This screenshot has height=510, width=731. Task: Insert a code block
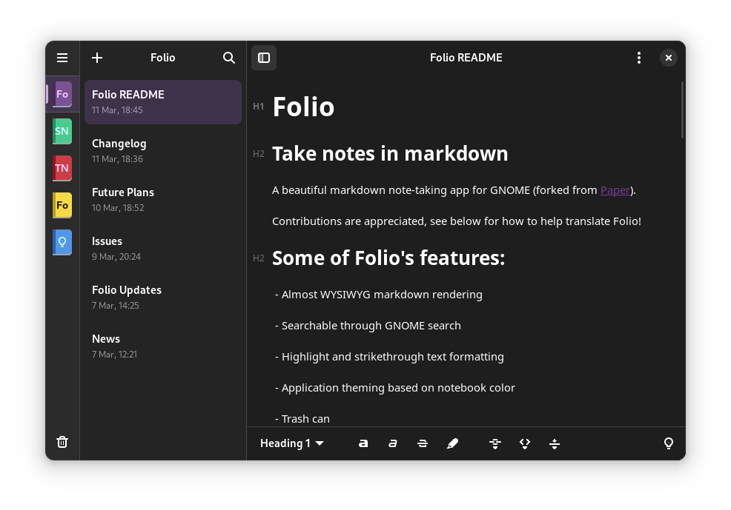point(525,443)
